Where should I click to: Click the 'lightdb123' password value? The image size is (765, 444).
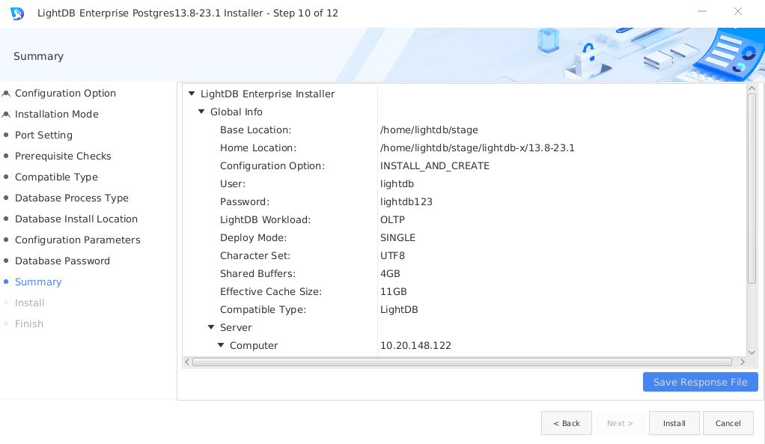[x=406, y=202]
